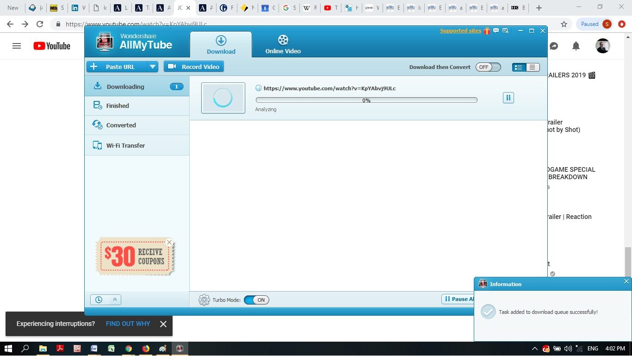Click the Pause All button
The height and width of the screenshot is (356, 632).
458,299
